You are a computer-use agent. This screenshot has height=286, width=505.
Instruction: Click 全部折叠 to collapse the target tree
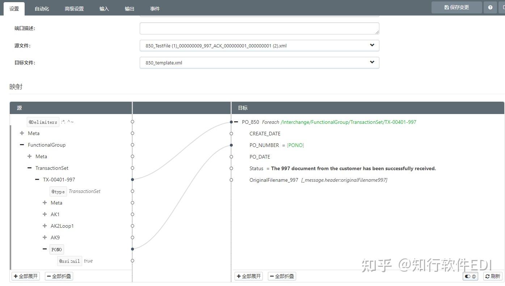coord(282,276)
